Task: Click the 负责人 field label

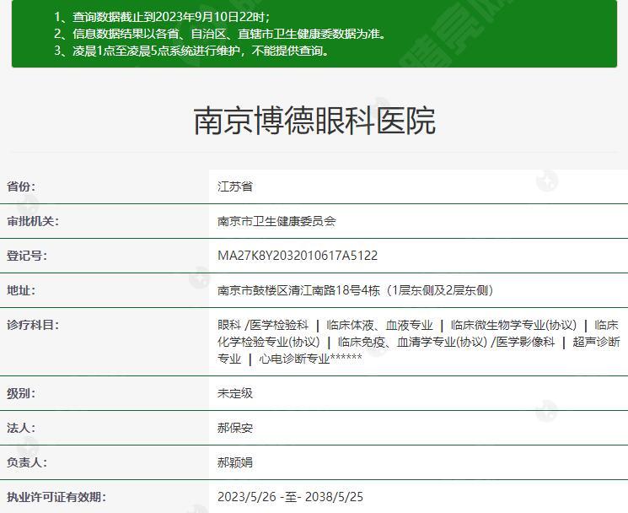Action: [27, 462]
